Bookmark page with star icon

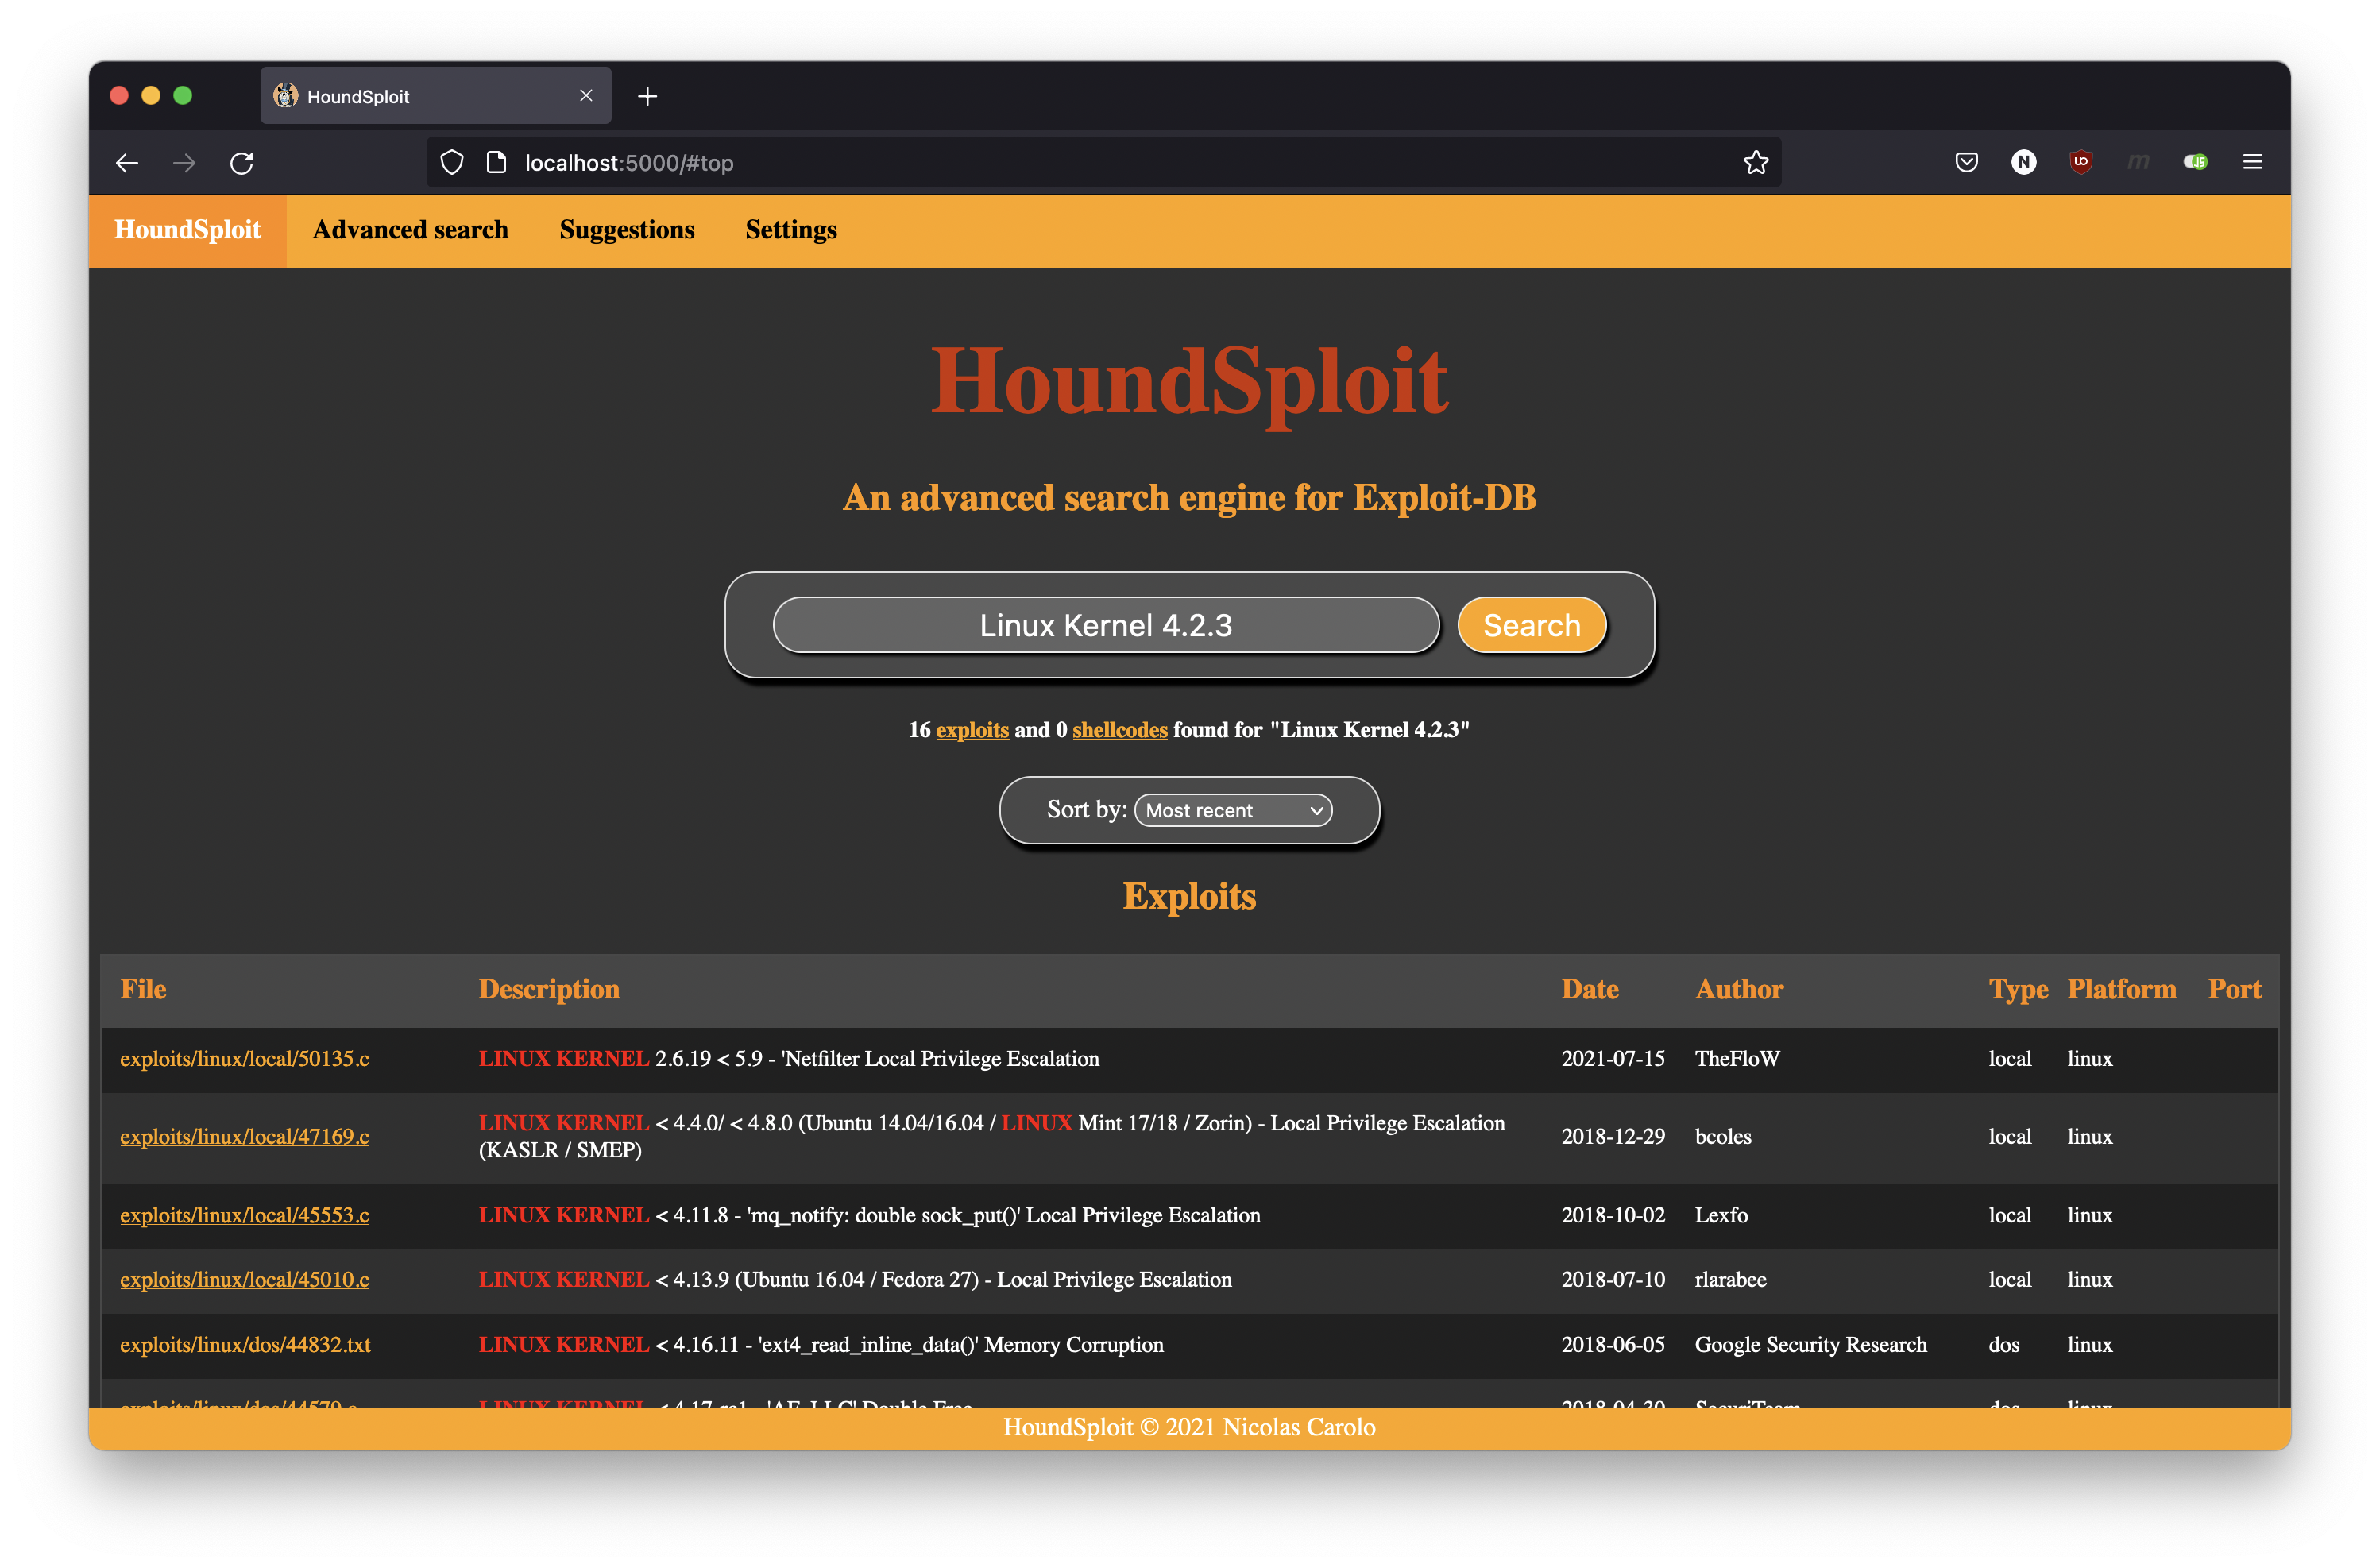tap(1755, 163)
